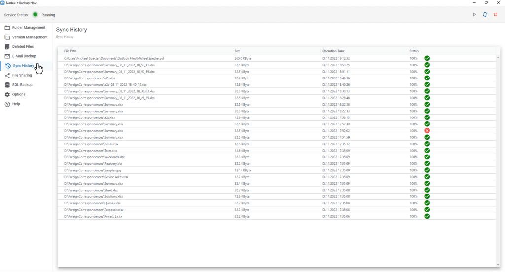Click the Deleted Files icon
The image size is (505, 272).
(7, 47)
